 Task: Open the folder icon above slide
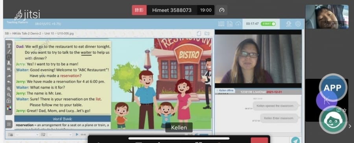click(207, 34)
